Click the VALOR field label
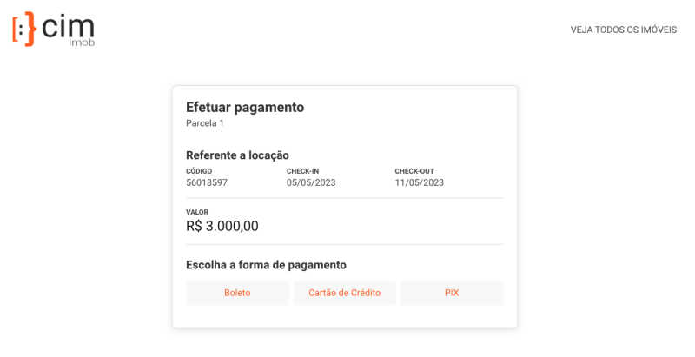695x357 pixels. point(197,212)
